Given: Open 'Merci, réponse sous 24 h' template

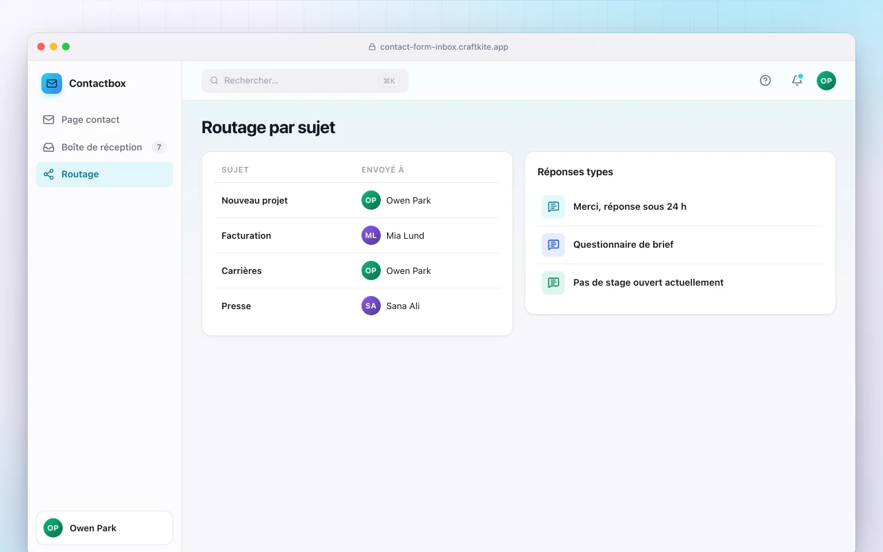Looking at the screenshot, I should tap(680, 207).
